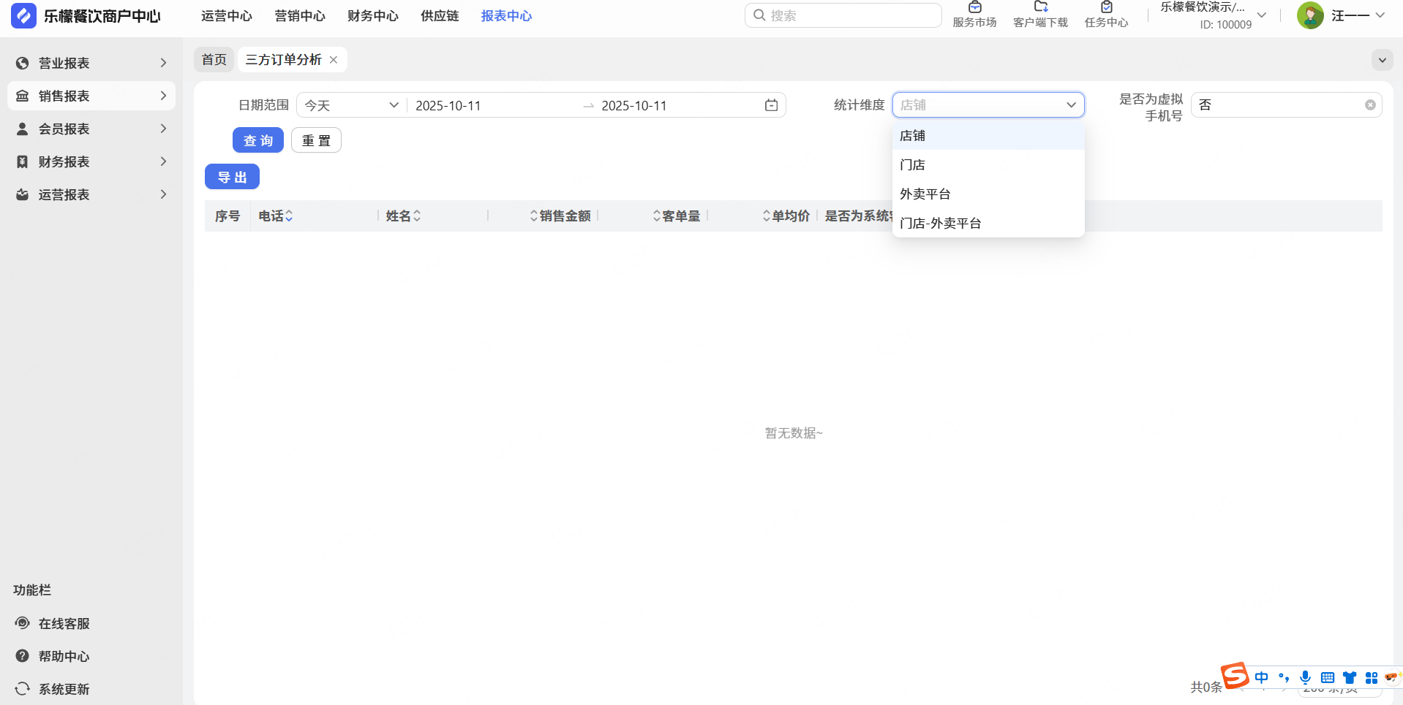Switch to the 首页 tab

point(214,60)
